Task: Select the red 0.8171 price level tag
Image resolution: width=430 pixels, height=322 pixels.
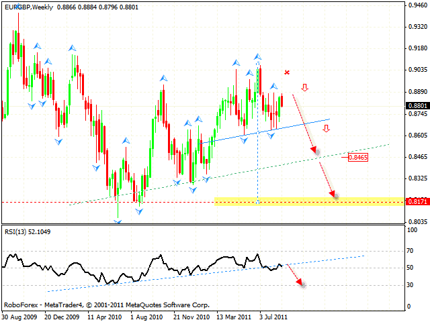Action: tap(418, 202)
